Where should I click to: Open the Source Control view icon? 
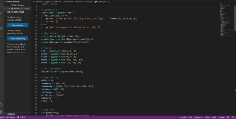tap(1, 13)
